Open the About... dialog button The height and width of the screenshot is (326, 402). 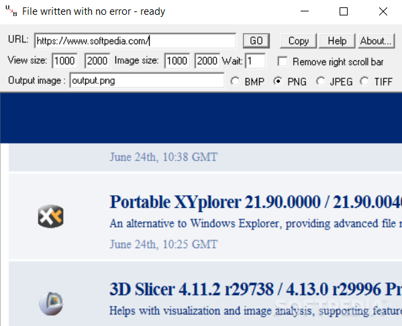click(376, 41)
